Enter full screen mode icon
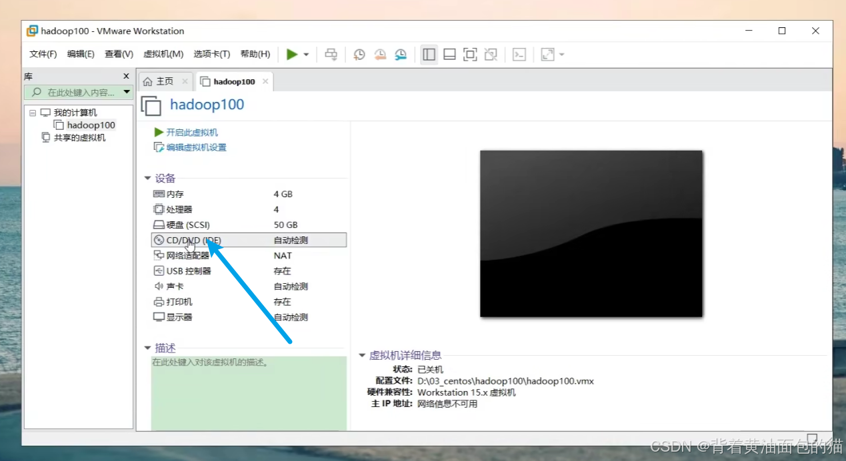 [x=470, y=55]
